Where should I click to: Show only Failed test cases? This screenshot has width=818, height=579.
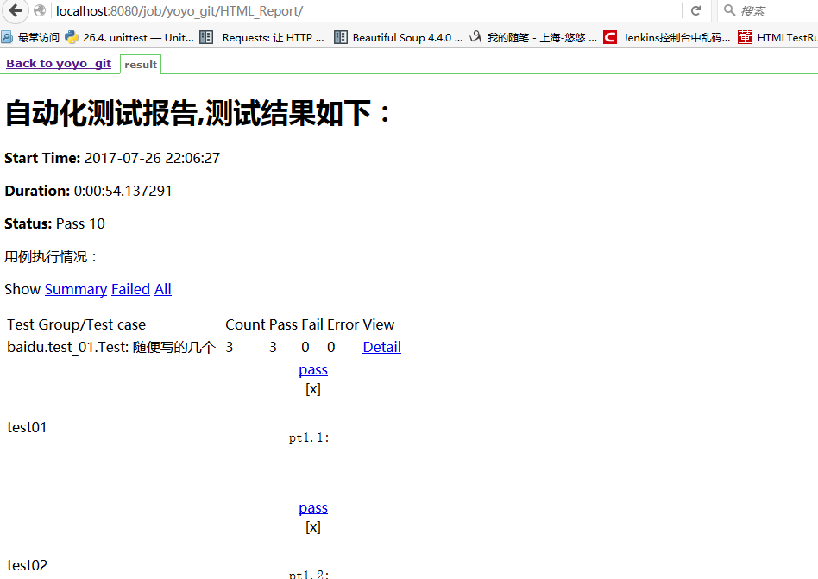[130, 289]
